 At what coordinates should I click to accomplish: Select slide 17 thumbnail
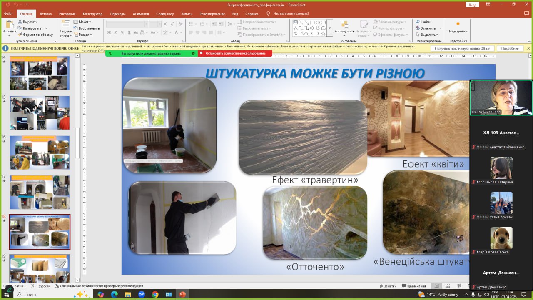(x=40, y=192)
